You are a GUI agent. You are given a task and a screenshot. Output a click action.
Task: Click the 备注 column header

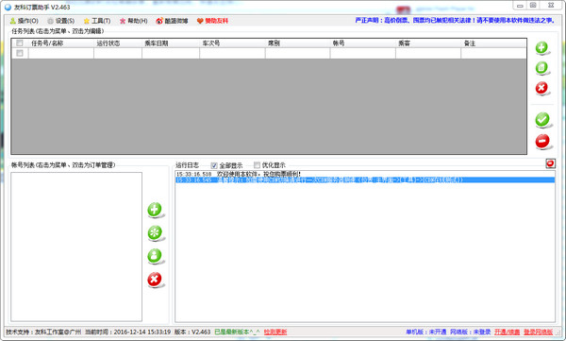493,43
